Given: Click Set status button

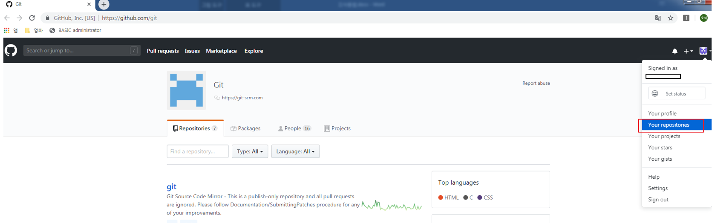Looking at the screenshot, I should point(677,93).
